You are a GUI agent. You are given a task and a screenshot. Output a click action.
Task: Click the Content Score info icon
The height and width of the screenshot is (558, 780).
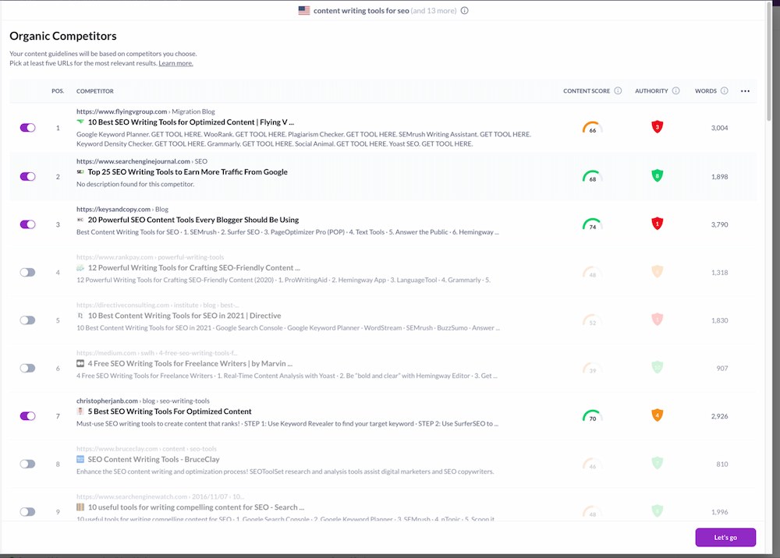[x=618, y=91]
